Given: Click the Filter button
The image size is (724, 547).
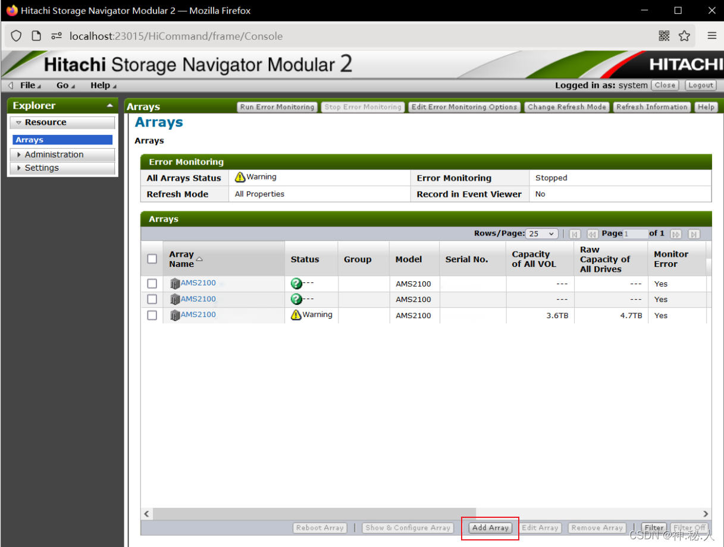Looking at the screenshot, I should click(x=654, y=528).
